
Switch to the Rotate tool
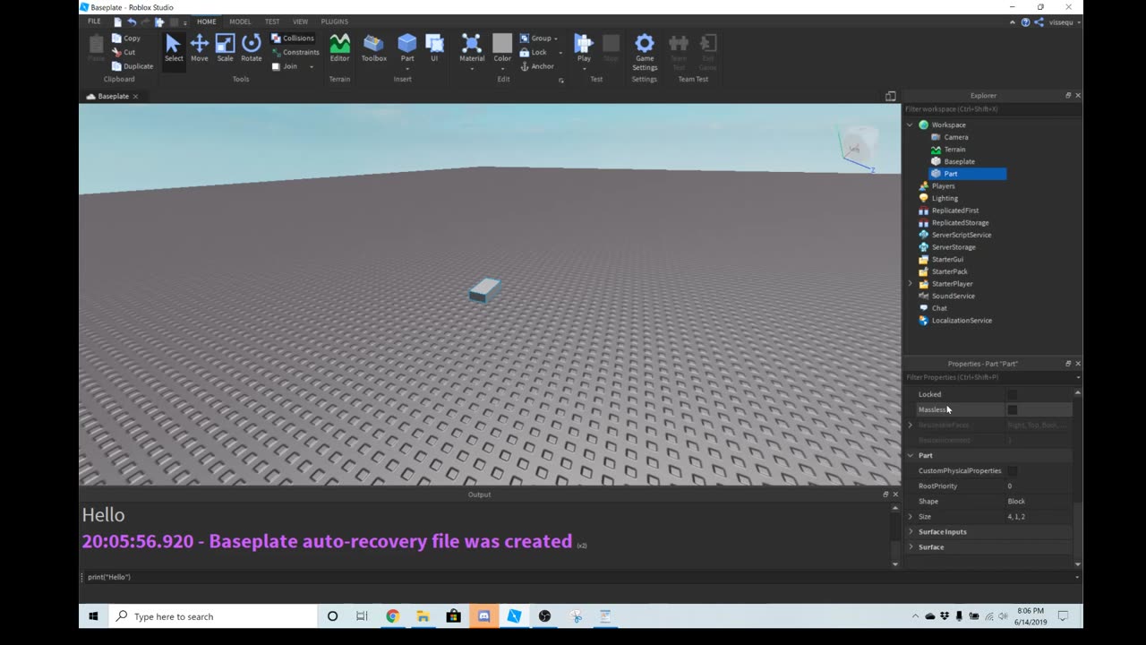click(252, 48)
